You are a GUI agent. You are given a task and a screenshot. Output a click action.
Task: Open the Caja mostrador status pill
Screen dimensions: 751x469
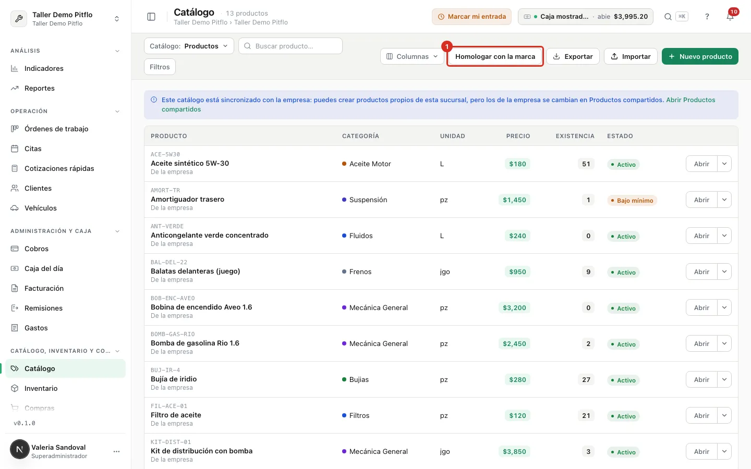(586, 17)
